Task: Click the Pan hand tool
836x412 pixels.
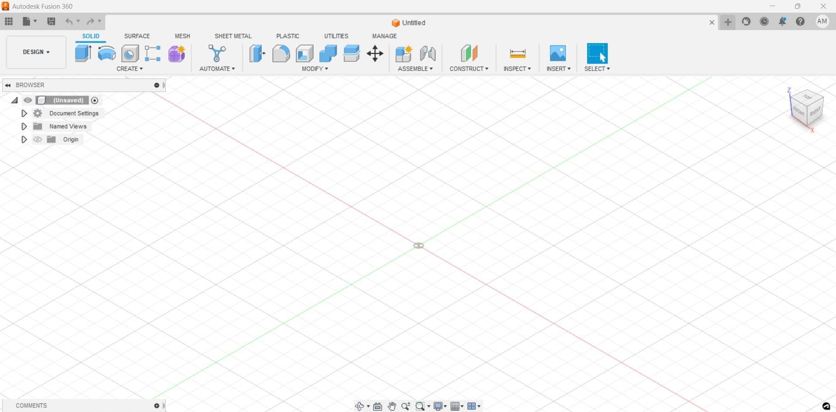Action: pyautogui.click(x=392, y=406)
